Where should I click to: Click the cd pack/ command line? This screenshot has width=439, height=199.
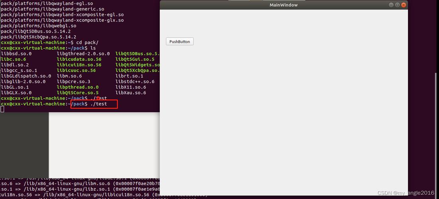[x=87, y=43]
